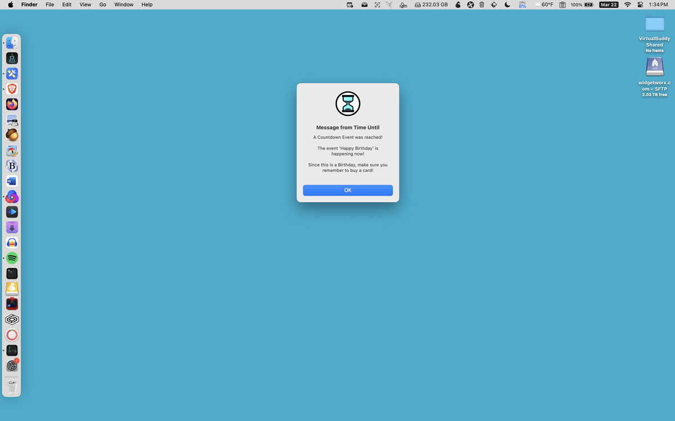Click the 'A Countdown Event was reached!' text
Screen dimensions: 675x421
click(x=348, y=137)
